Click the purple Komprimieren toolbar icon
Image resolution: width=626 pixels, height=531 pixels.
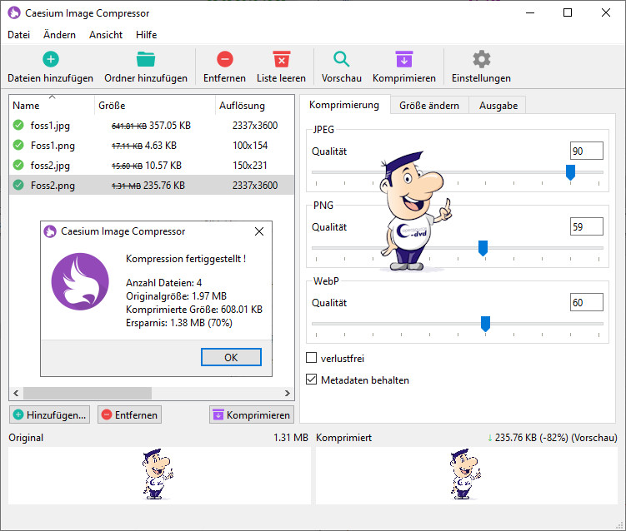pyautogui.click(x=403, y=59)
